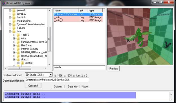This screenshot has width=176, height=103.
Task: Click the Data info button
Action: (72, 87)
